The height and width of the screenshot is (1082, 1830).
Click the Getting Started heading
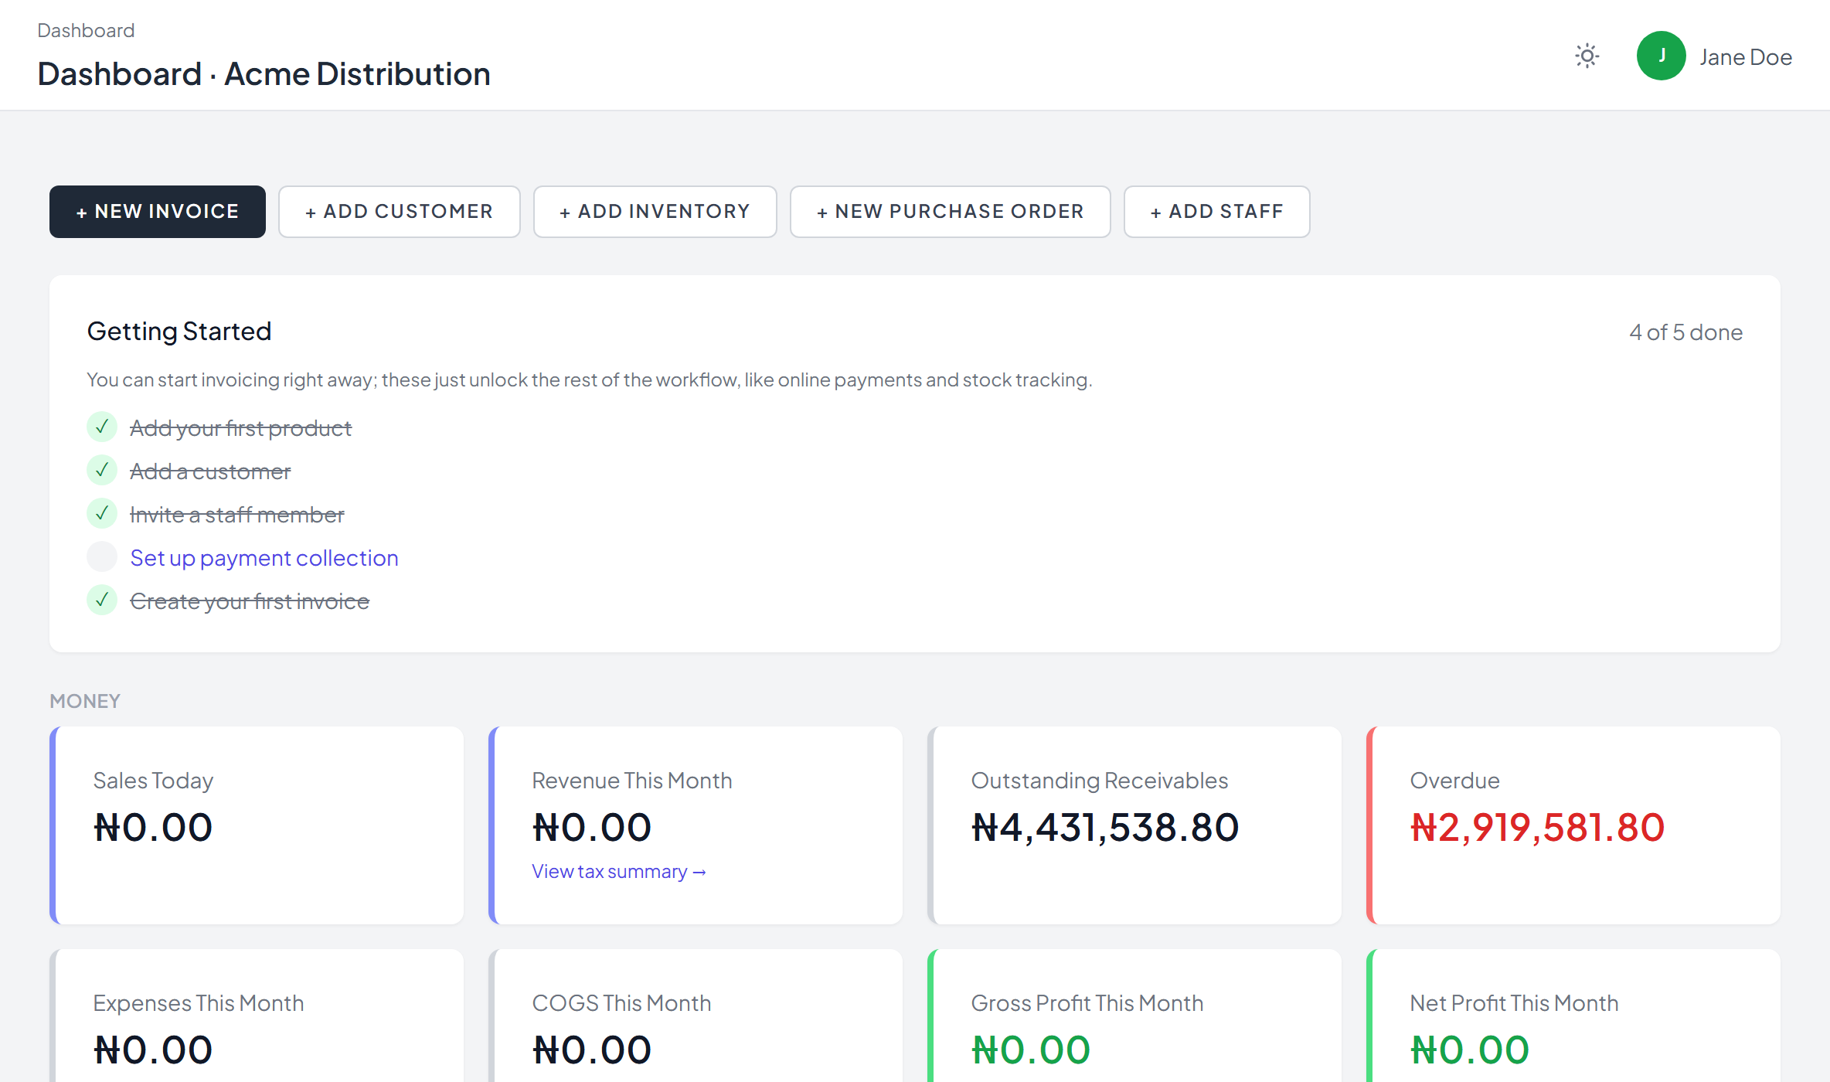[x=179, y=332]
